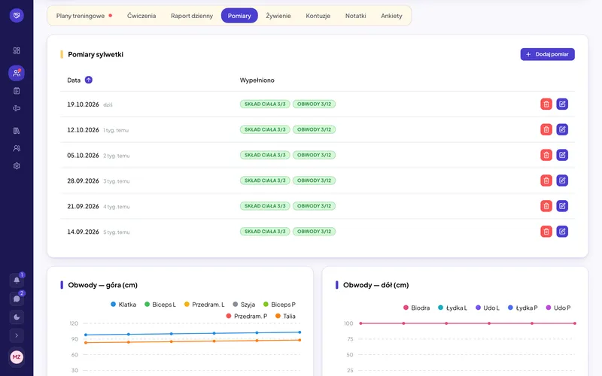Viewport: 602px width, 376px height.
Task: Delete the 28.09.2026 measurement
Action: pos(546,180)
